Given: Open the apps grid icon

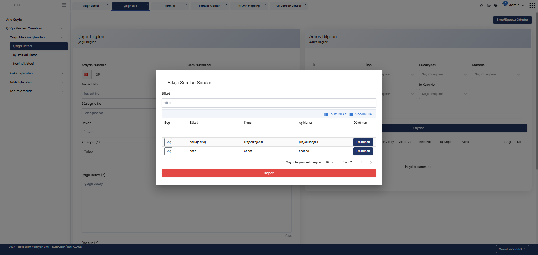Looking at the screenshot, I should 532,5.
